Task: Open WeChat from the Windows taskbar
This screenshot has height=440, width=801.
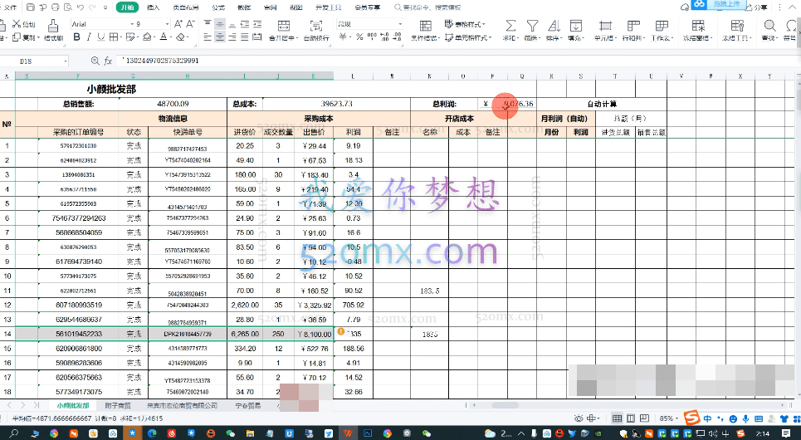Action: (x=231, y=433)
